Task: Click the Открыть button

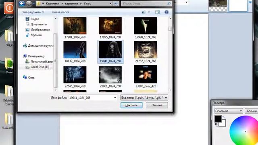Action: coord(131,105)
